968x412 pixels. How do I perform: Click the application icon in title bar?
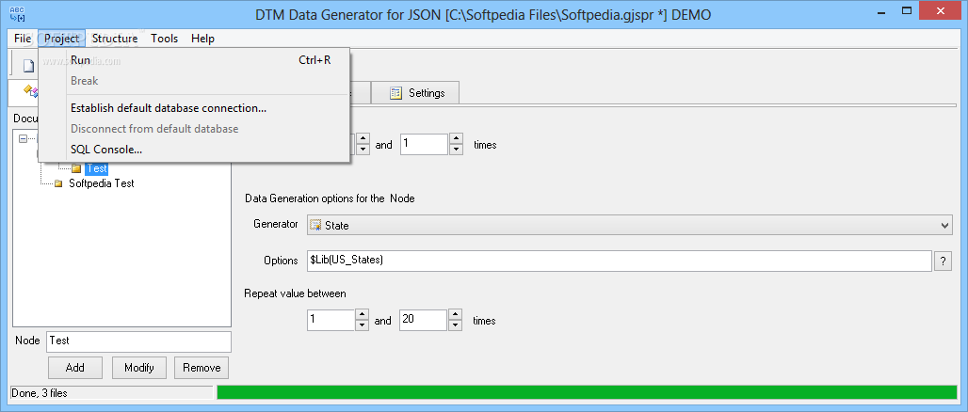17,14
